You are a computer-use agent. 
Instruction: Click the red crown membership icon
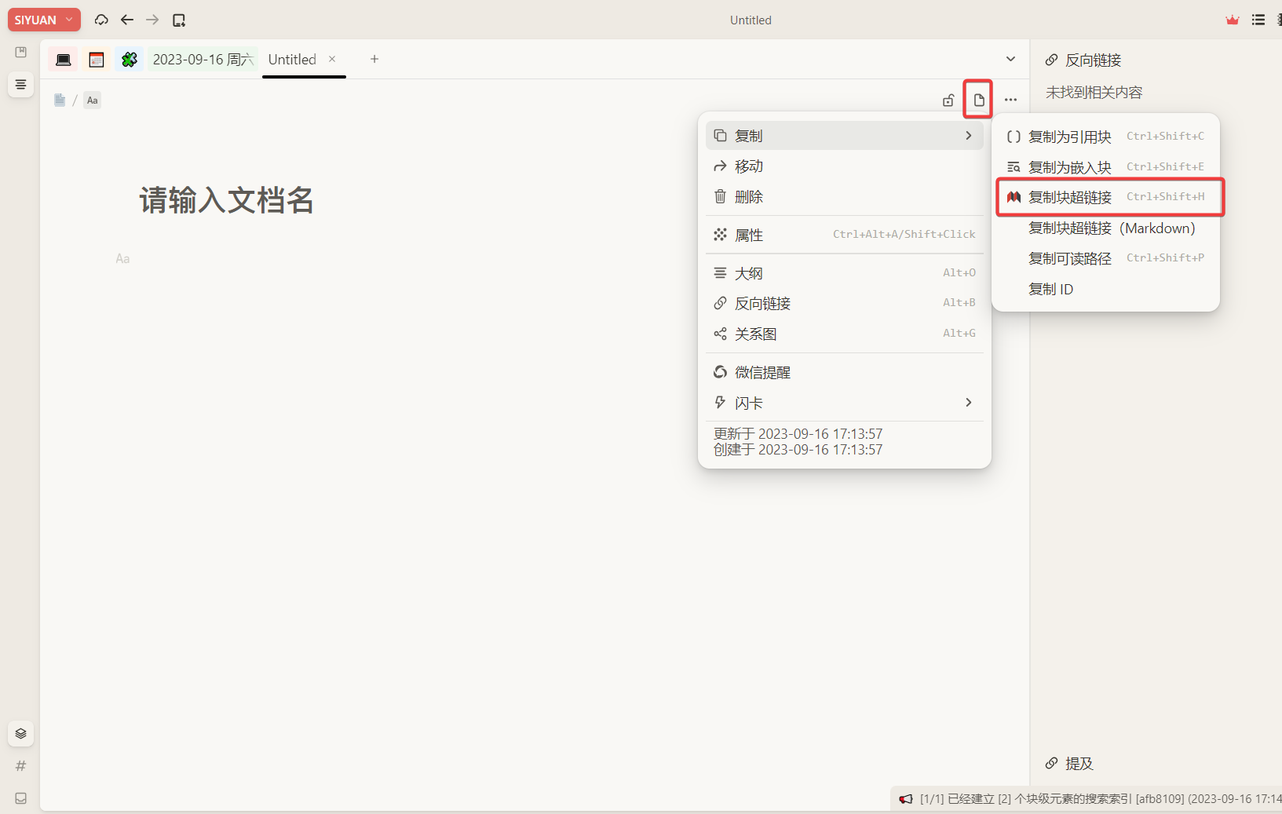[x=1233, y=20]
